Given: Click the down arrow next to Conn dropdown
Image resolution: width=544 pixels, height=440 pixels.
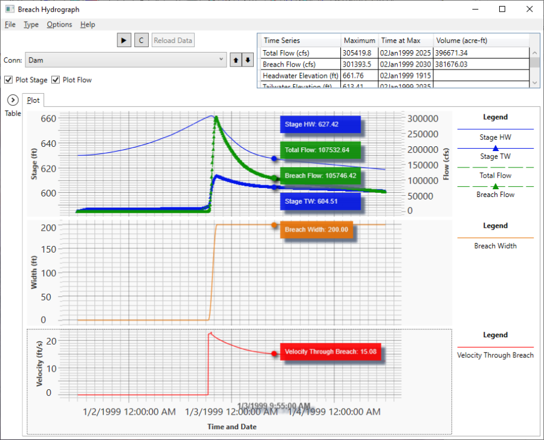Looking at the screenshot, I should point(247,60).
